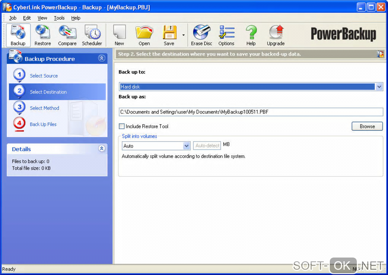Open the Help menu
The width and height of the screenshot is (388, 275).
(x=76, y=18)
